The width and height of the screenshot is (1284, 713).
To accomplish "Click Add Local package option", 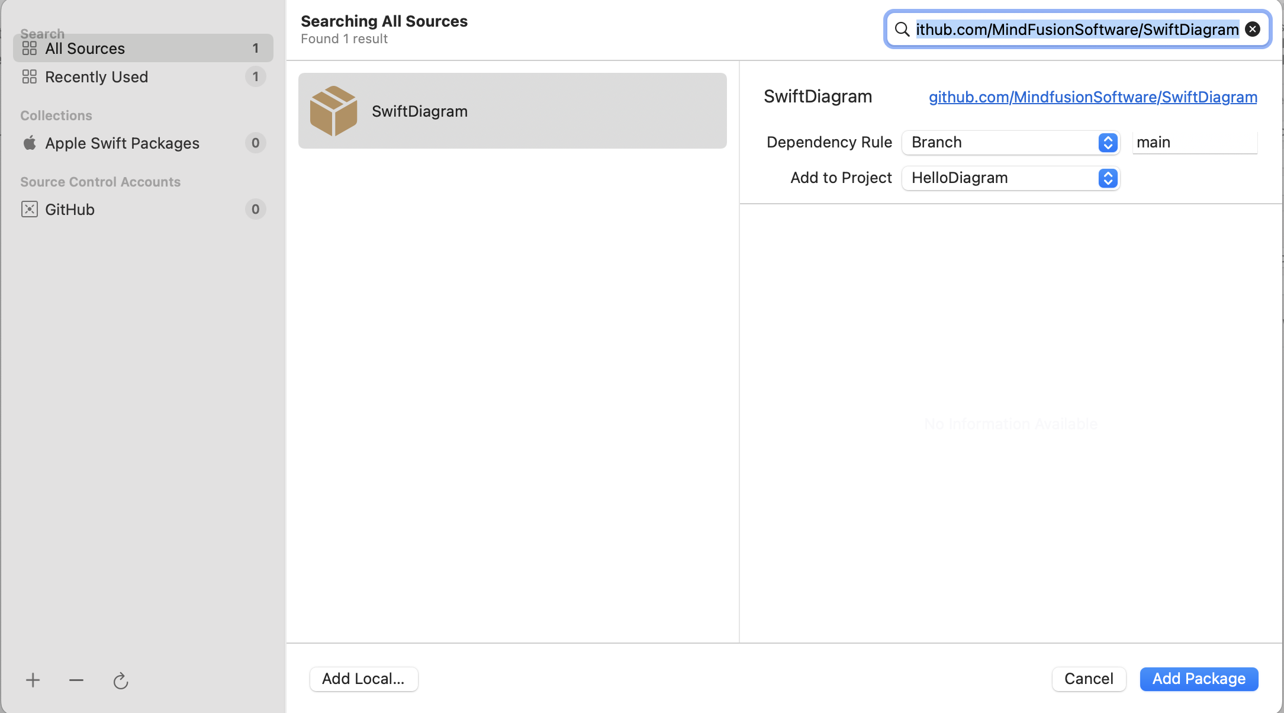I will tap(362, 678).
